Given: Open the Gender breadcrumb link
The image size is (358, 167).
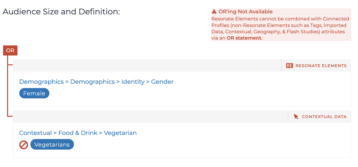Looking at the screenshot, I should (x=162, y=82).
